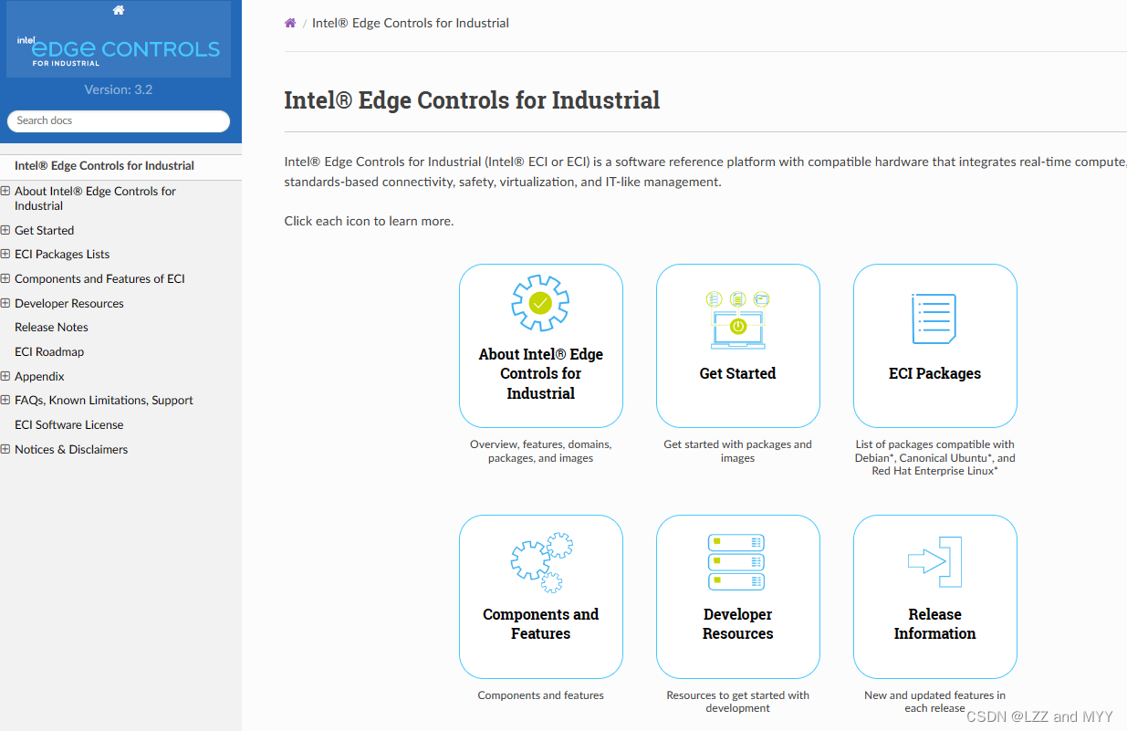Click Release Information card title

[x=934, y=624]
